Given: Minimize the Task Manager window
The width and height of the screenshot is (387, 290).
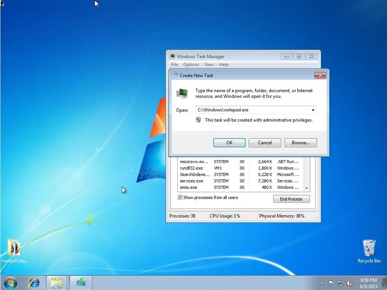Looking at the screenshot, I should (x=286, y=57).
